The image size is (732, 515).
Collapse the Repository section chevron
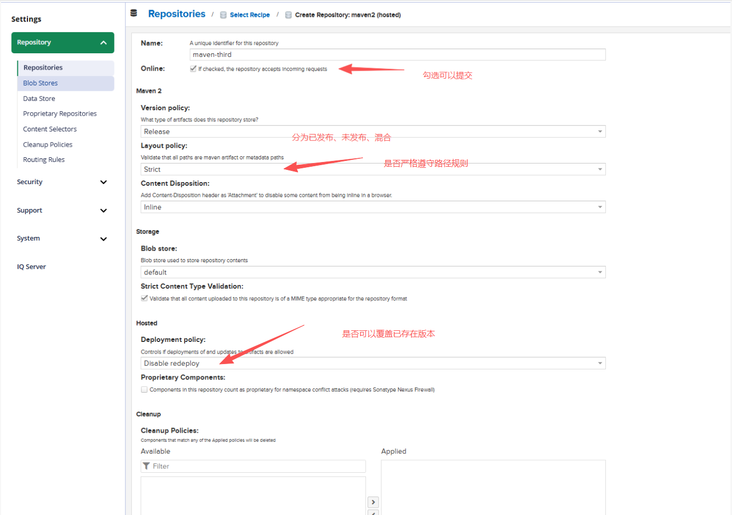(x=103, y=43)
